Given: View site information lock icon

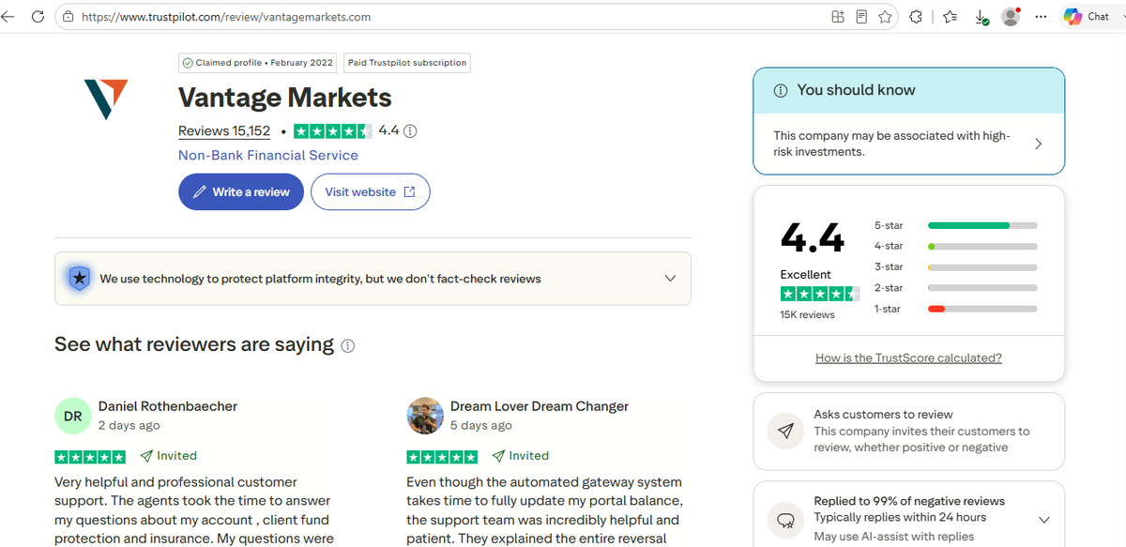Looking at the screenshot, I should pyautogui.click(x=68, y=17).
